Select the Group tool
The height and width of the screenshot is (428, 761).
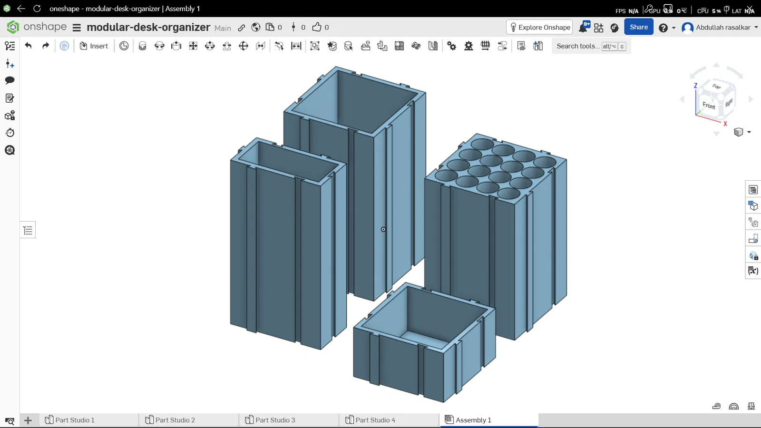(x=315, y=46)
